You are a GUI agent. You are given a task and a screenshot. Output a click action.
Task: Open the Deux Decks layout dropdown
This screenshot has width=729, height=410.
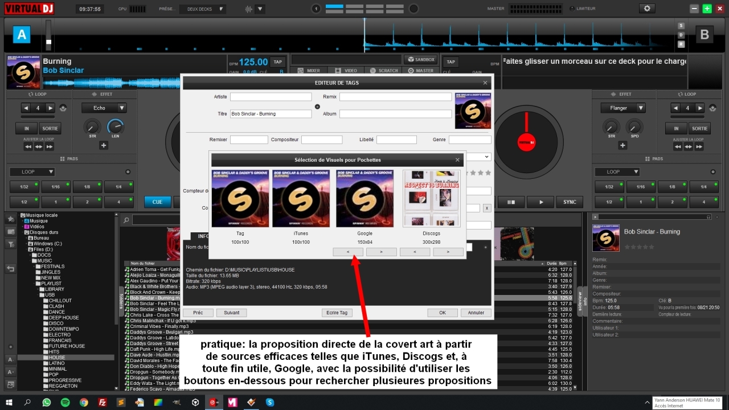tap(203, 9)
